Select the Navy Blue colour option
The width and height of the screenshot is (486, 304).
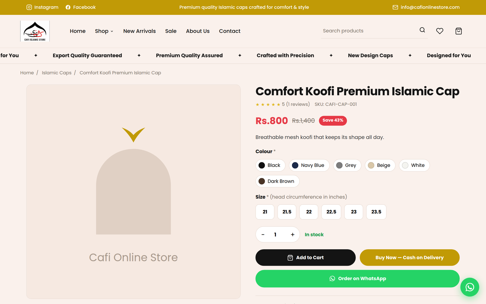[x=309, y=165]
